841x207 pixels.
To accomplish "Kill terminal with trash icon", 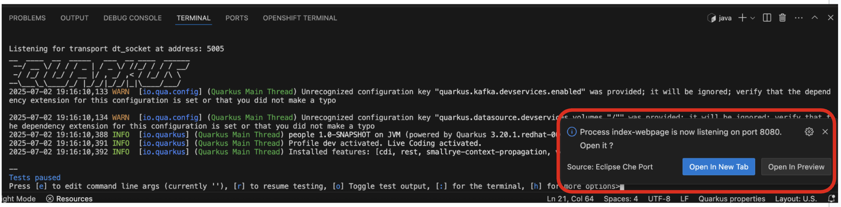I will [782, 18].
